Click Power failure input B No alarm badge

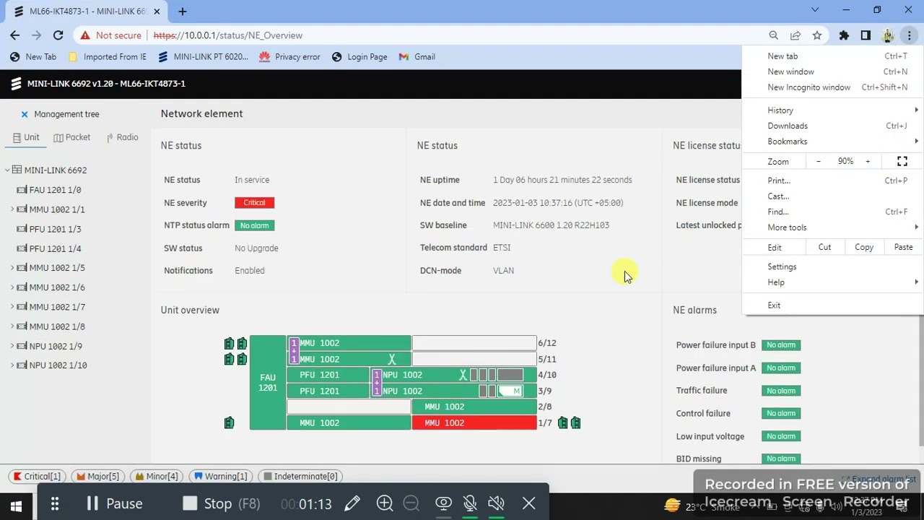point(781,345)
